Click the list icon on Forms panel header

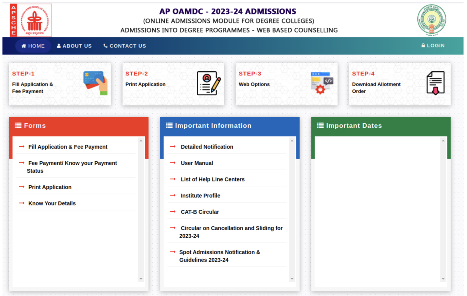pos(18,125)
